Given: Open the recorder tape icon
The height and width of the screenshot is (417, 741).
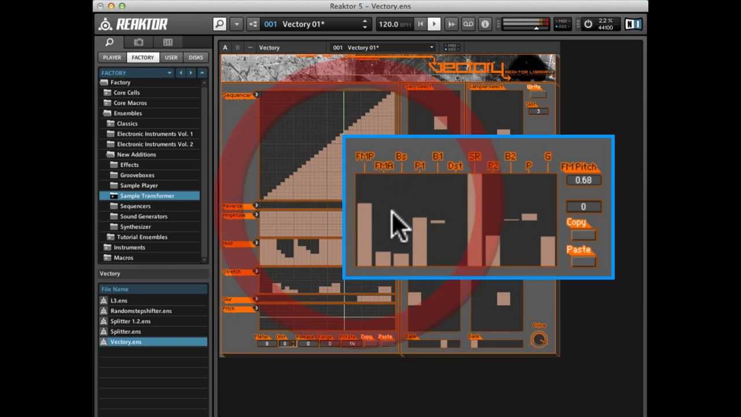Looking at the screenshot, I should [468, 24].
